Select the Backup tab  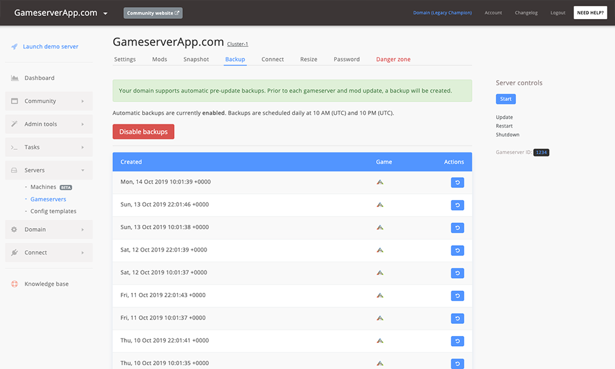tap(235, 59)
